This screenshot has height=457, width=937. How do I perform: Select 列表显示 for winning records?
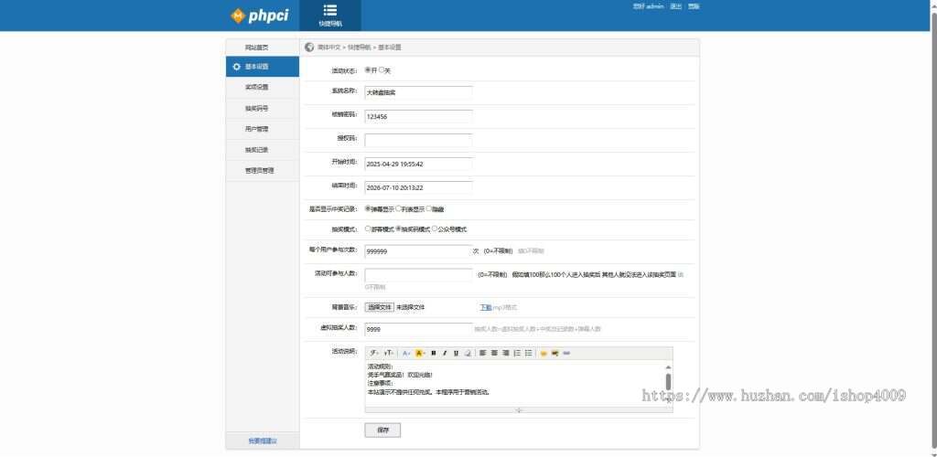(399, 208)
